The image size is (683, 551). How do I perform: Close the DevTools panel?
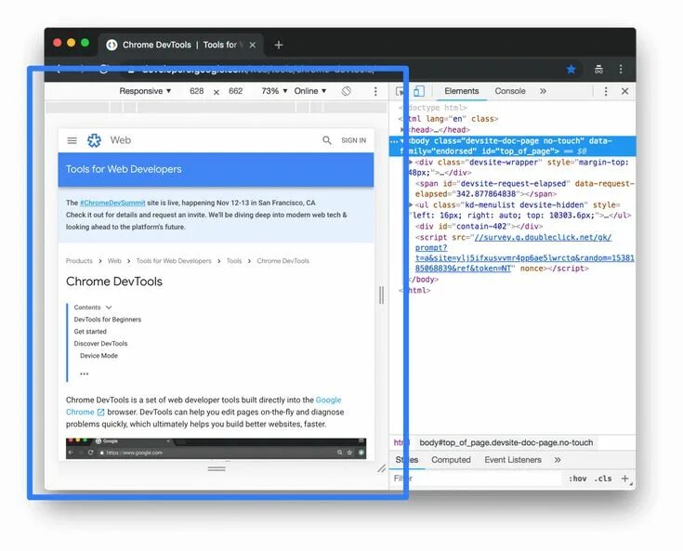[x=625, y=91]
